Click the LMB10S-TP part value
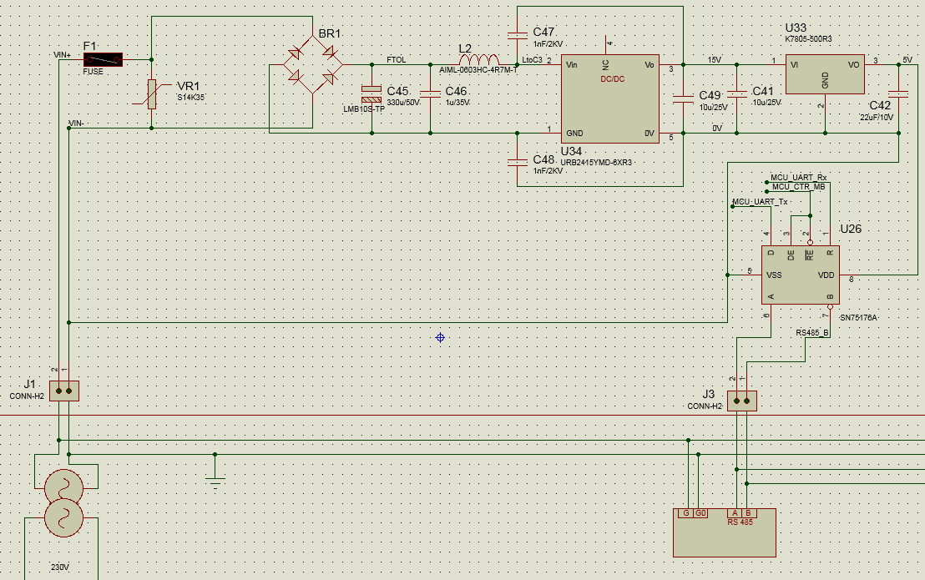925x580 pixels. point(364,109)
